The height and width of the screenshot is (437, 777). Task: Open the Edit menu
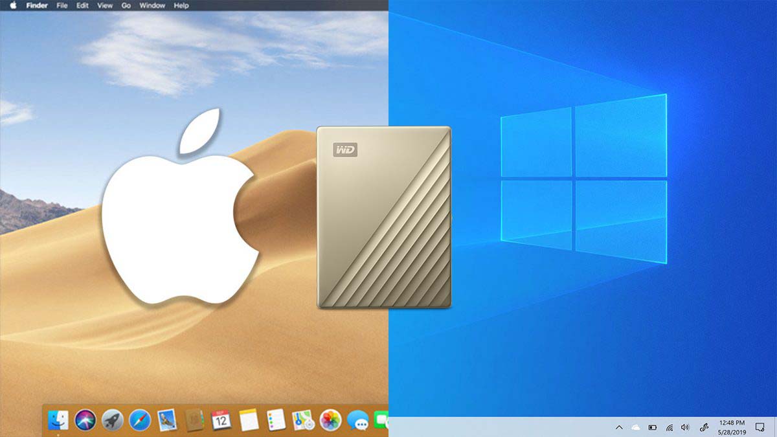click(82, 5)
